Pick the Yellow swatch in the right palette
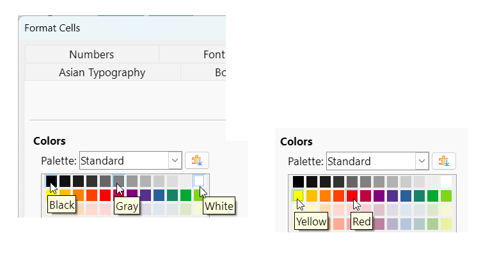The height and width of the screenshot is (274, 490). 298,195
